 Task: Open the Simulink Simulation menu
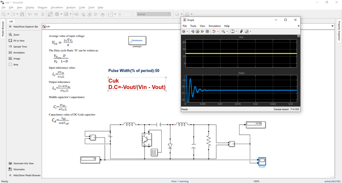tap(57, 7)
